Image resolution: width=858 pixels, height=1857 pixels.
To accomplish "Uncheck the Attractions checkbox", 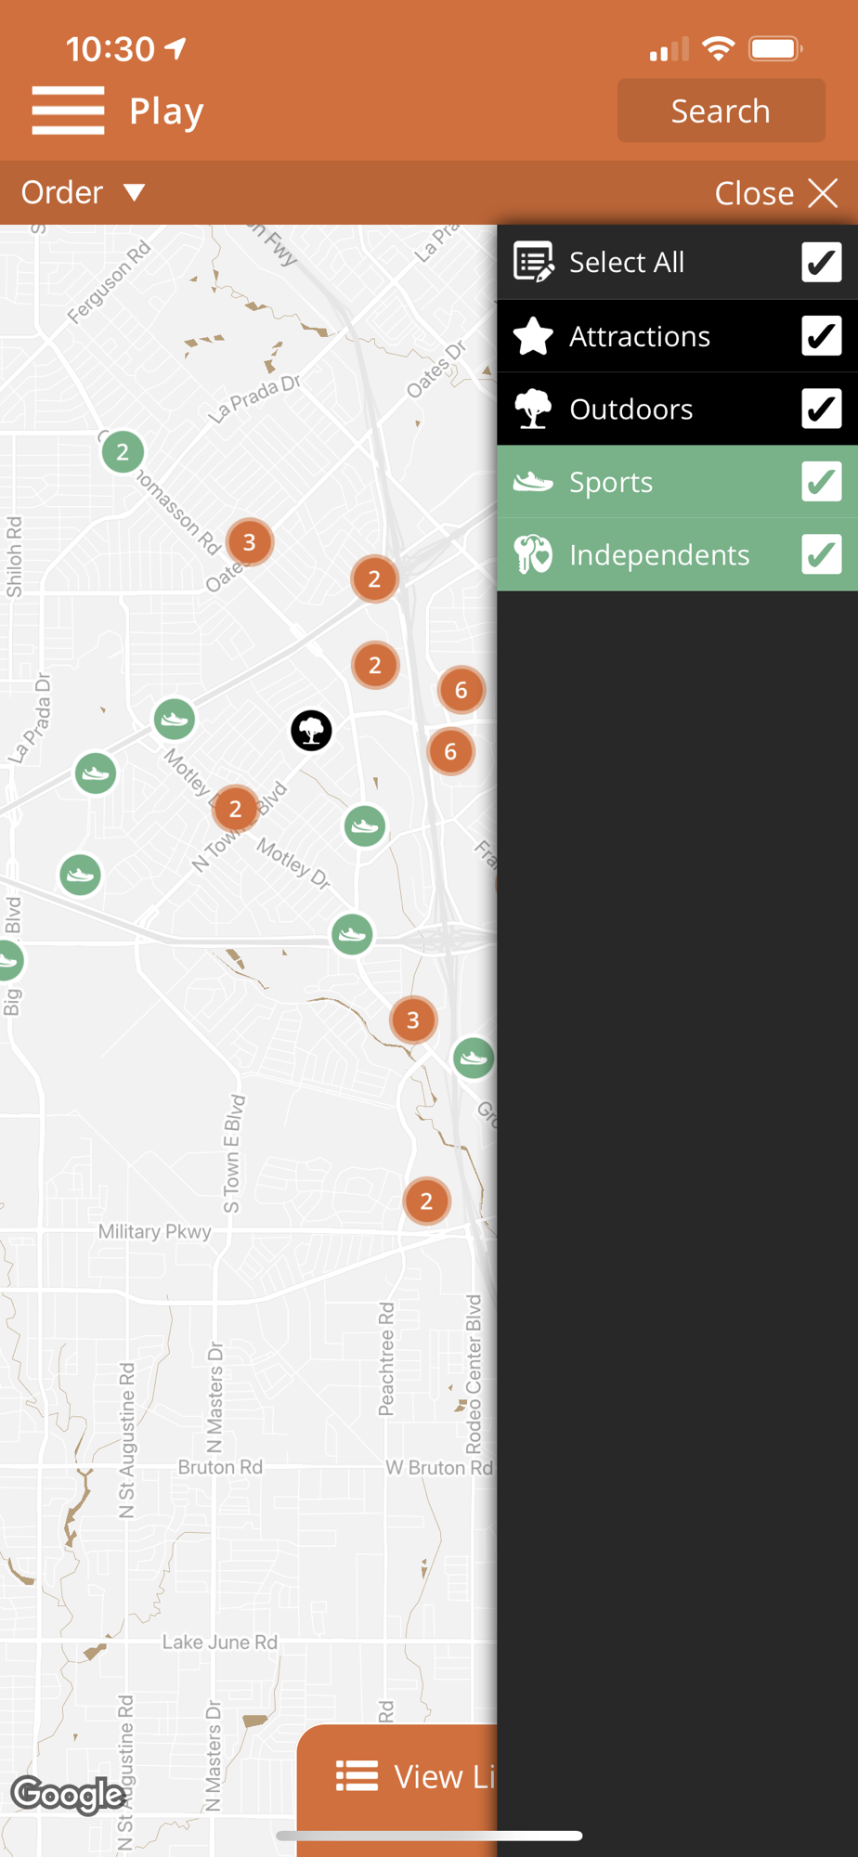I will (822, 335).
